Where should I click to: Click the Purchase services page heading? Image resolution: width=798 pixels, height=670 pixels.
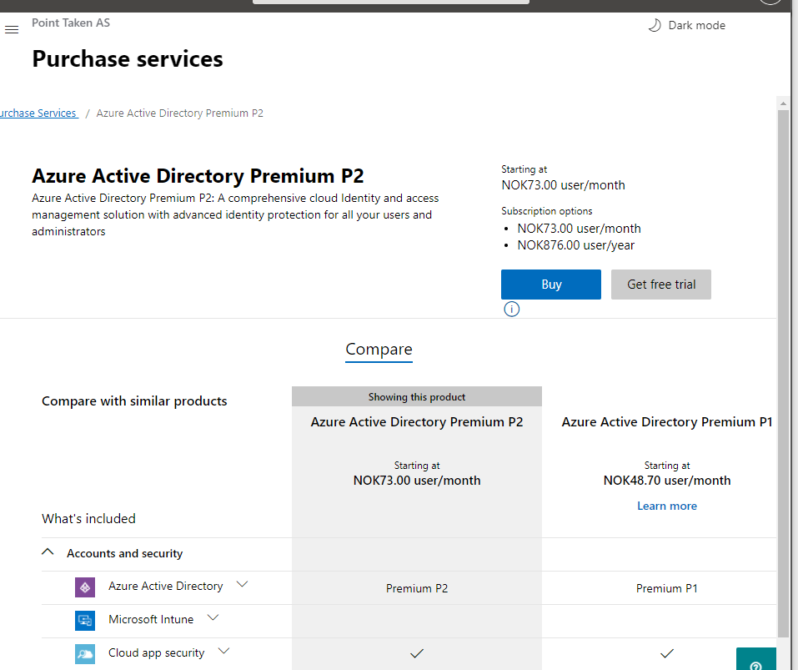coord(128,59)
